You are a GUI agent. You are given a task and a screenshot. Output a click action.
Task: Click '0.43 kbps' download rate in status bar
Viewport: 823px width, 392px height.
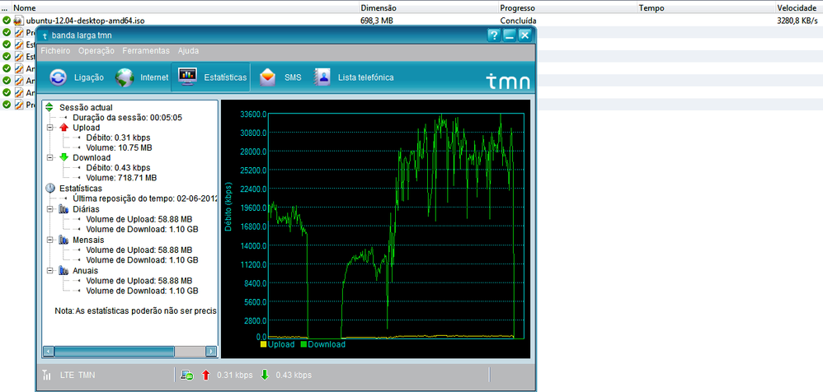click(x=294, y=376)
